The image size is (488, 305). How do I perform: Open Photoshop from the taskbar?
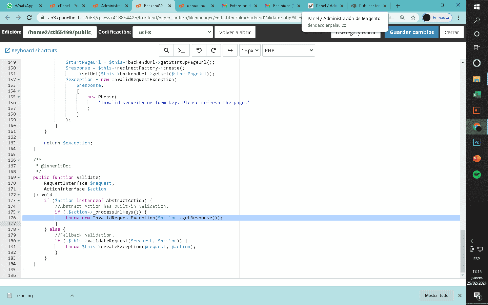coord(476,142)
